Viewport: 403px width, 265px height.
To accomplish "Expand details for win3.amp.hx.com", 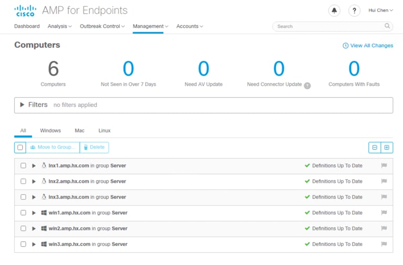I will click(x=34, y=244).
